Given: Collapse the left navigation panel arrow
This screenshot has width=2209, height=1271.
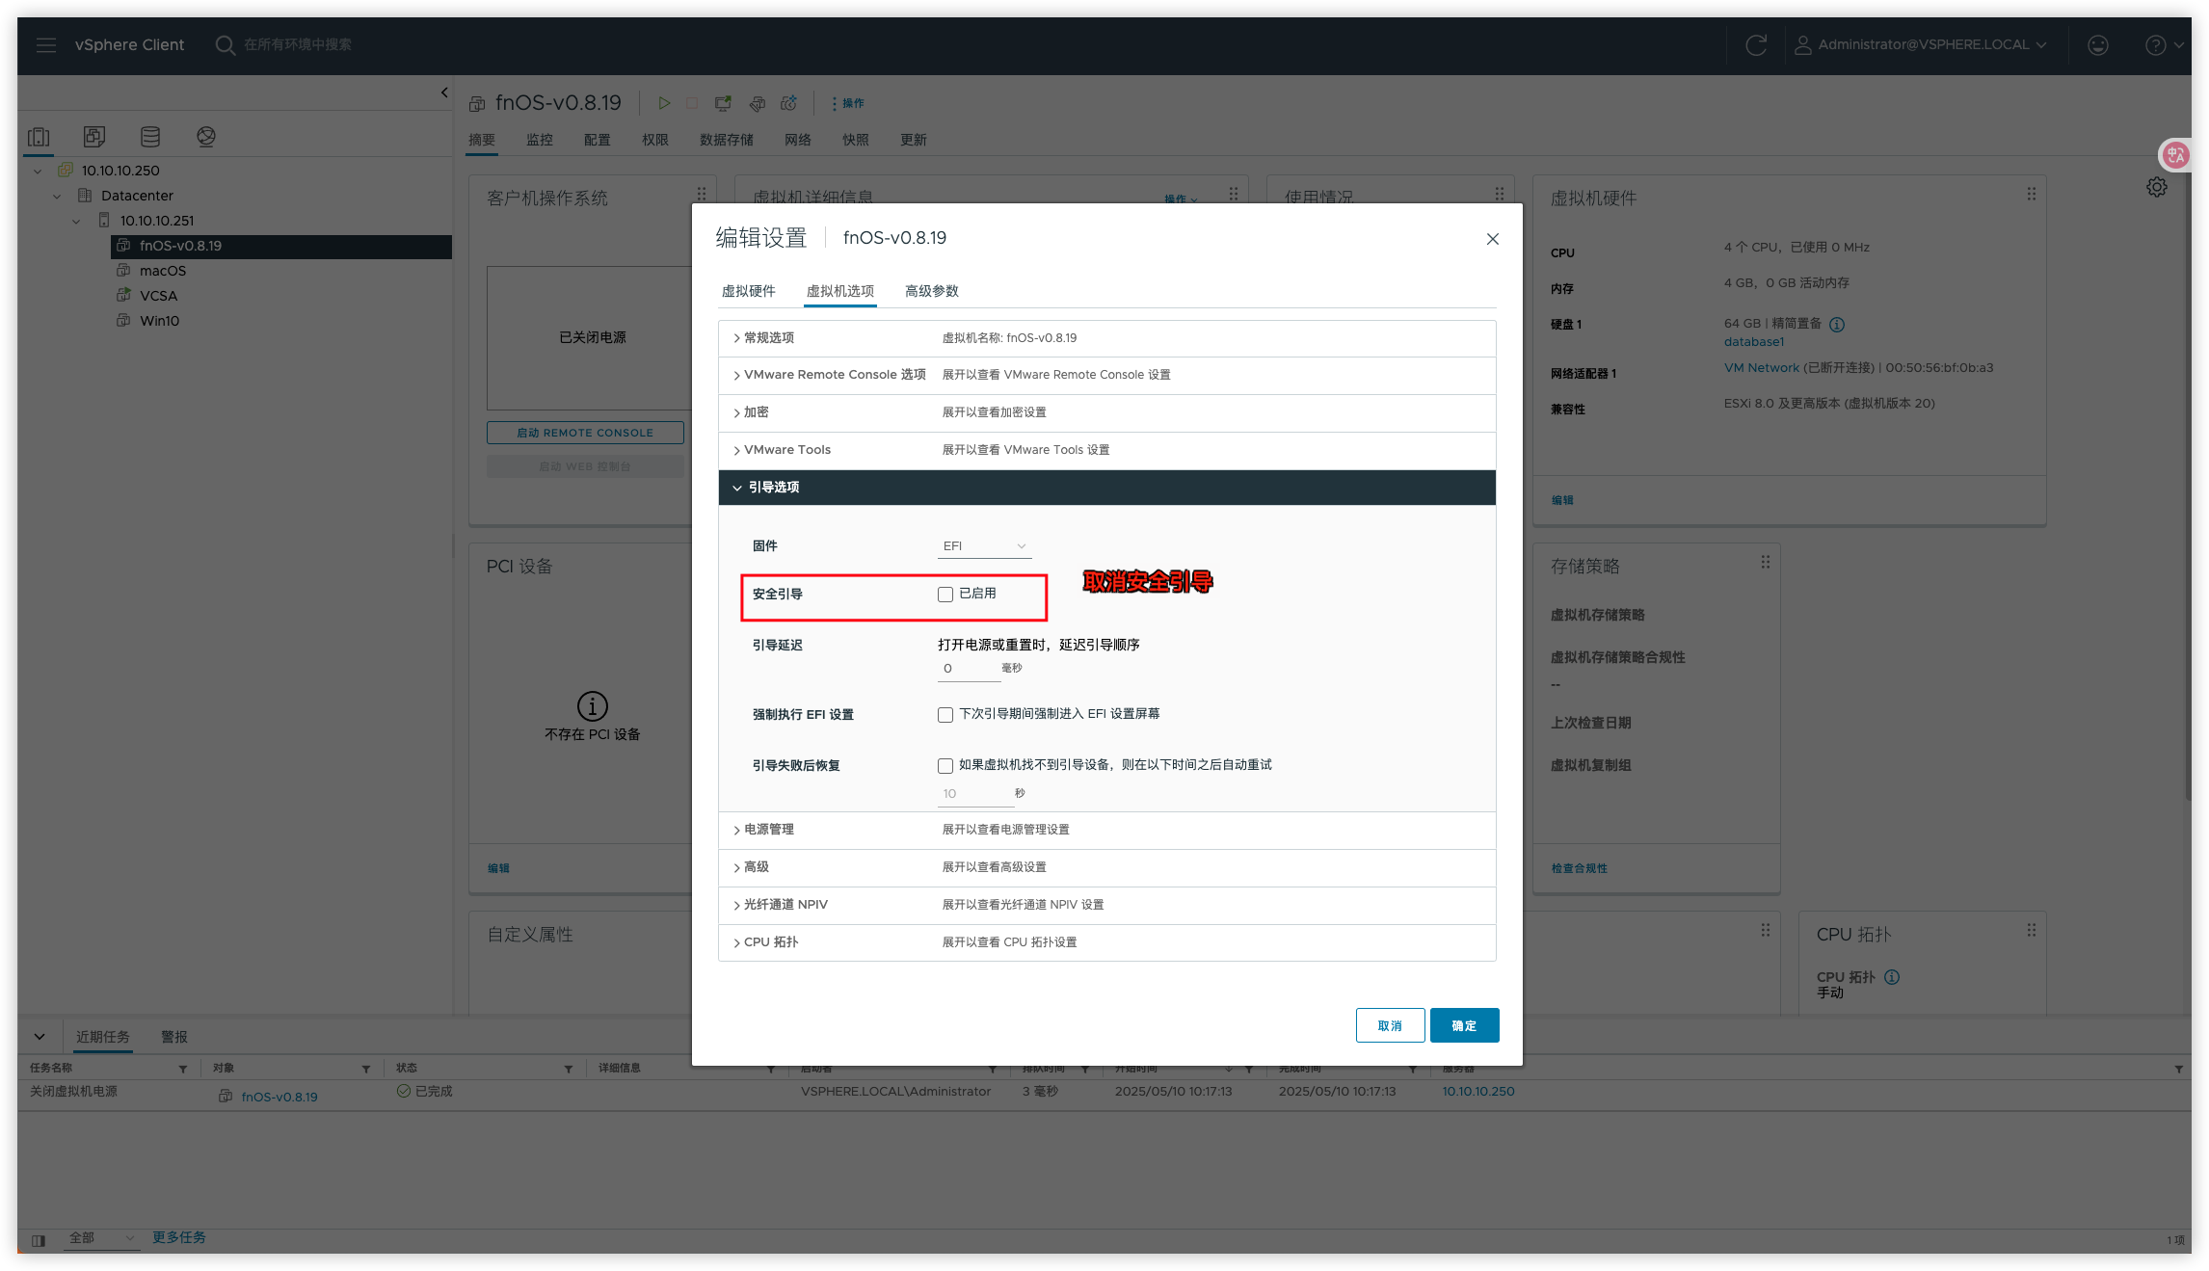Looking at the screenshot, I should tap(444, 93).
